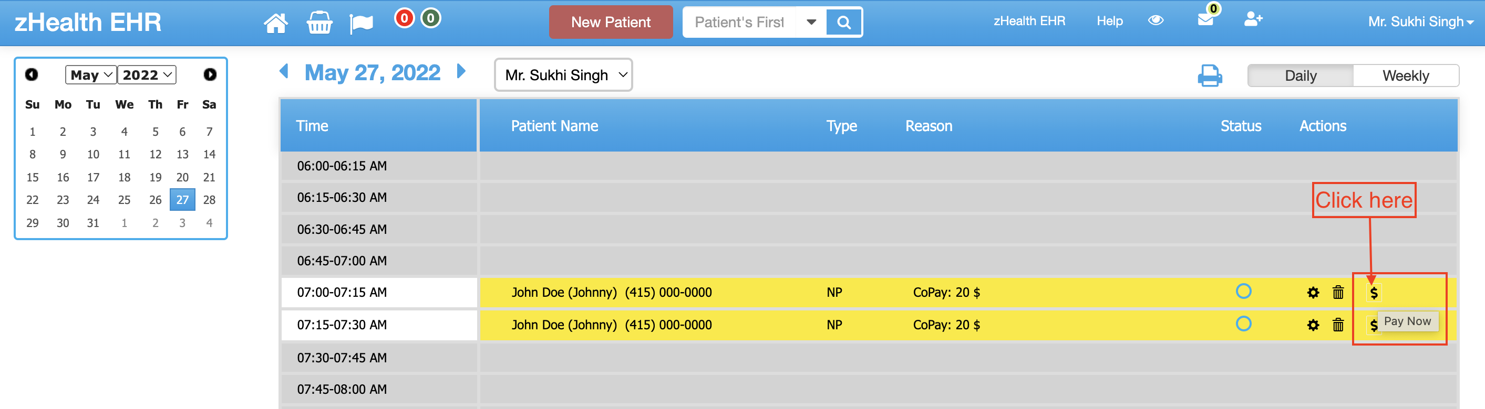Open settings gear for 07:00-07:15 appointment
Screen dimensions: 1485x409
click(x=1313, y=293)
